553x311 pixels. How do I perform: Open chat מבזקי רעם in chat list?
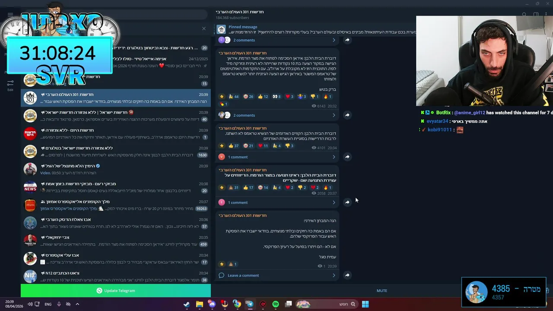pos(116,187)
